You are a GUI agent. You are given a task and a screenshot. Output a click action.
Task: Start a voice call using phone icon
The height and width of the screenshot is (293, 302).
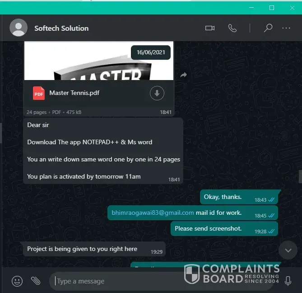point(232,28)
